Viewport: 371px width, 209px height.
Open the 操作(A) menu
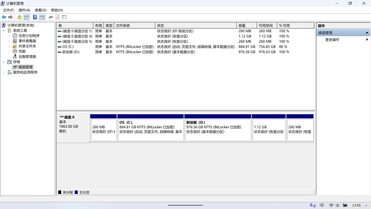tap(24, 10)
